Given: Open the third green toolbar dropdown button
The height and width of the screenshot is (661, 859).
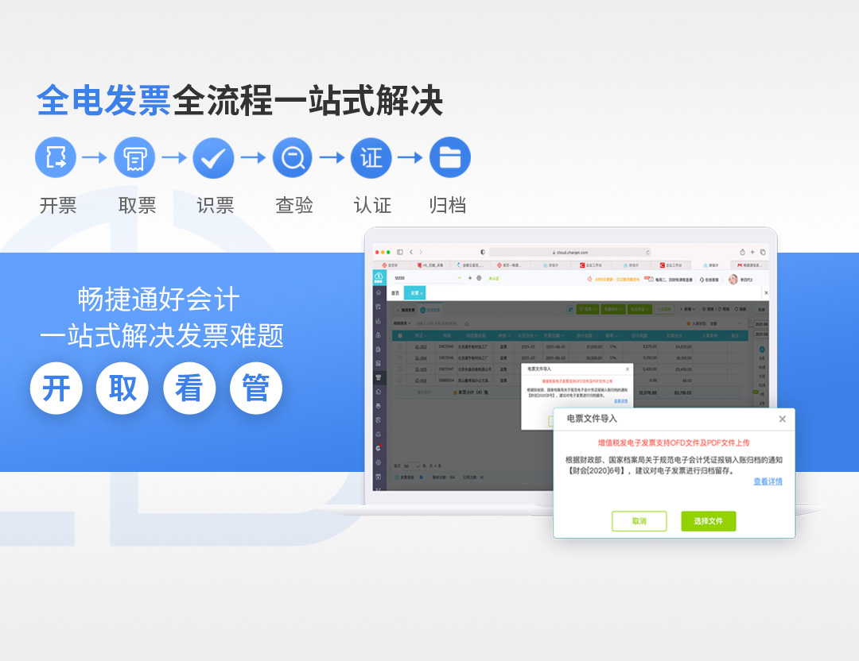Looking at the screenshot, I should pos(639,309).
